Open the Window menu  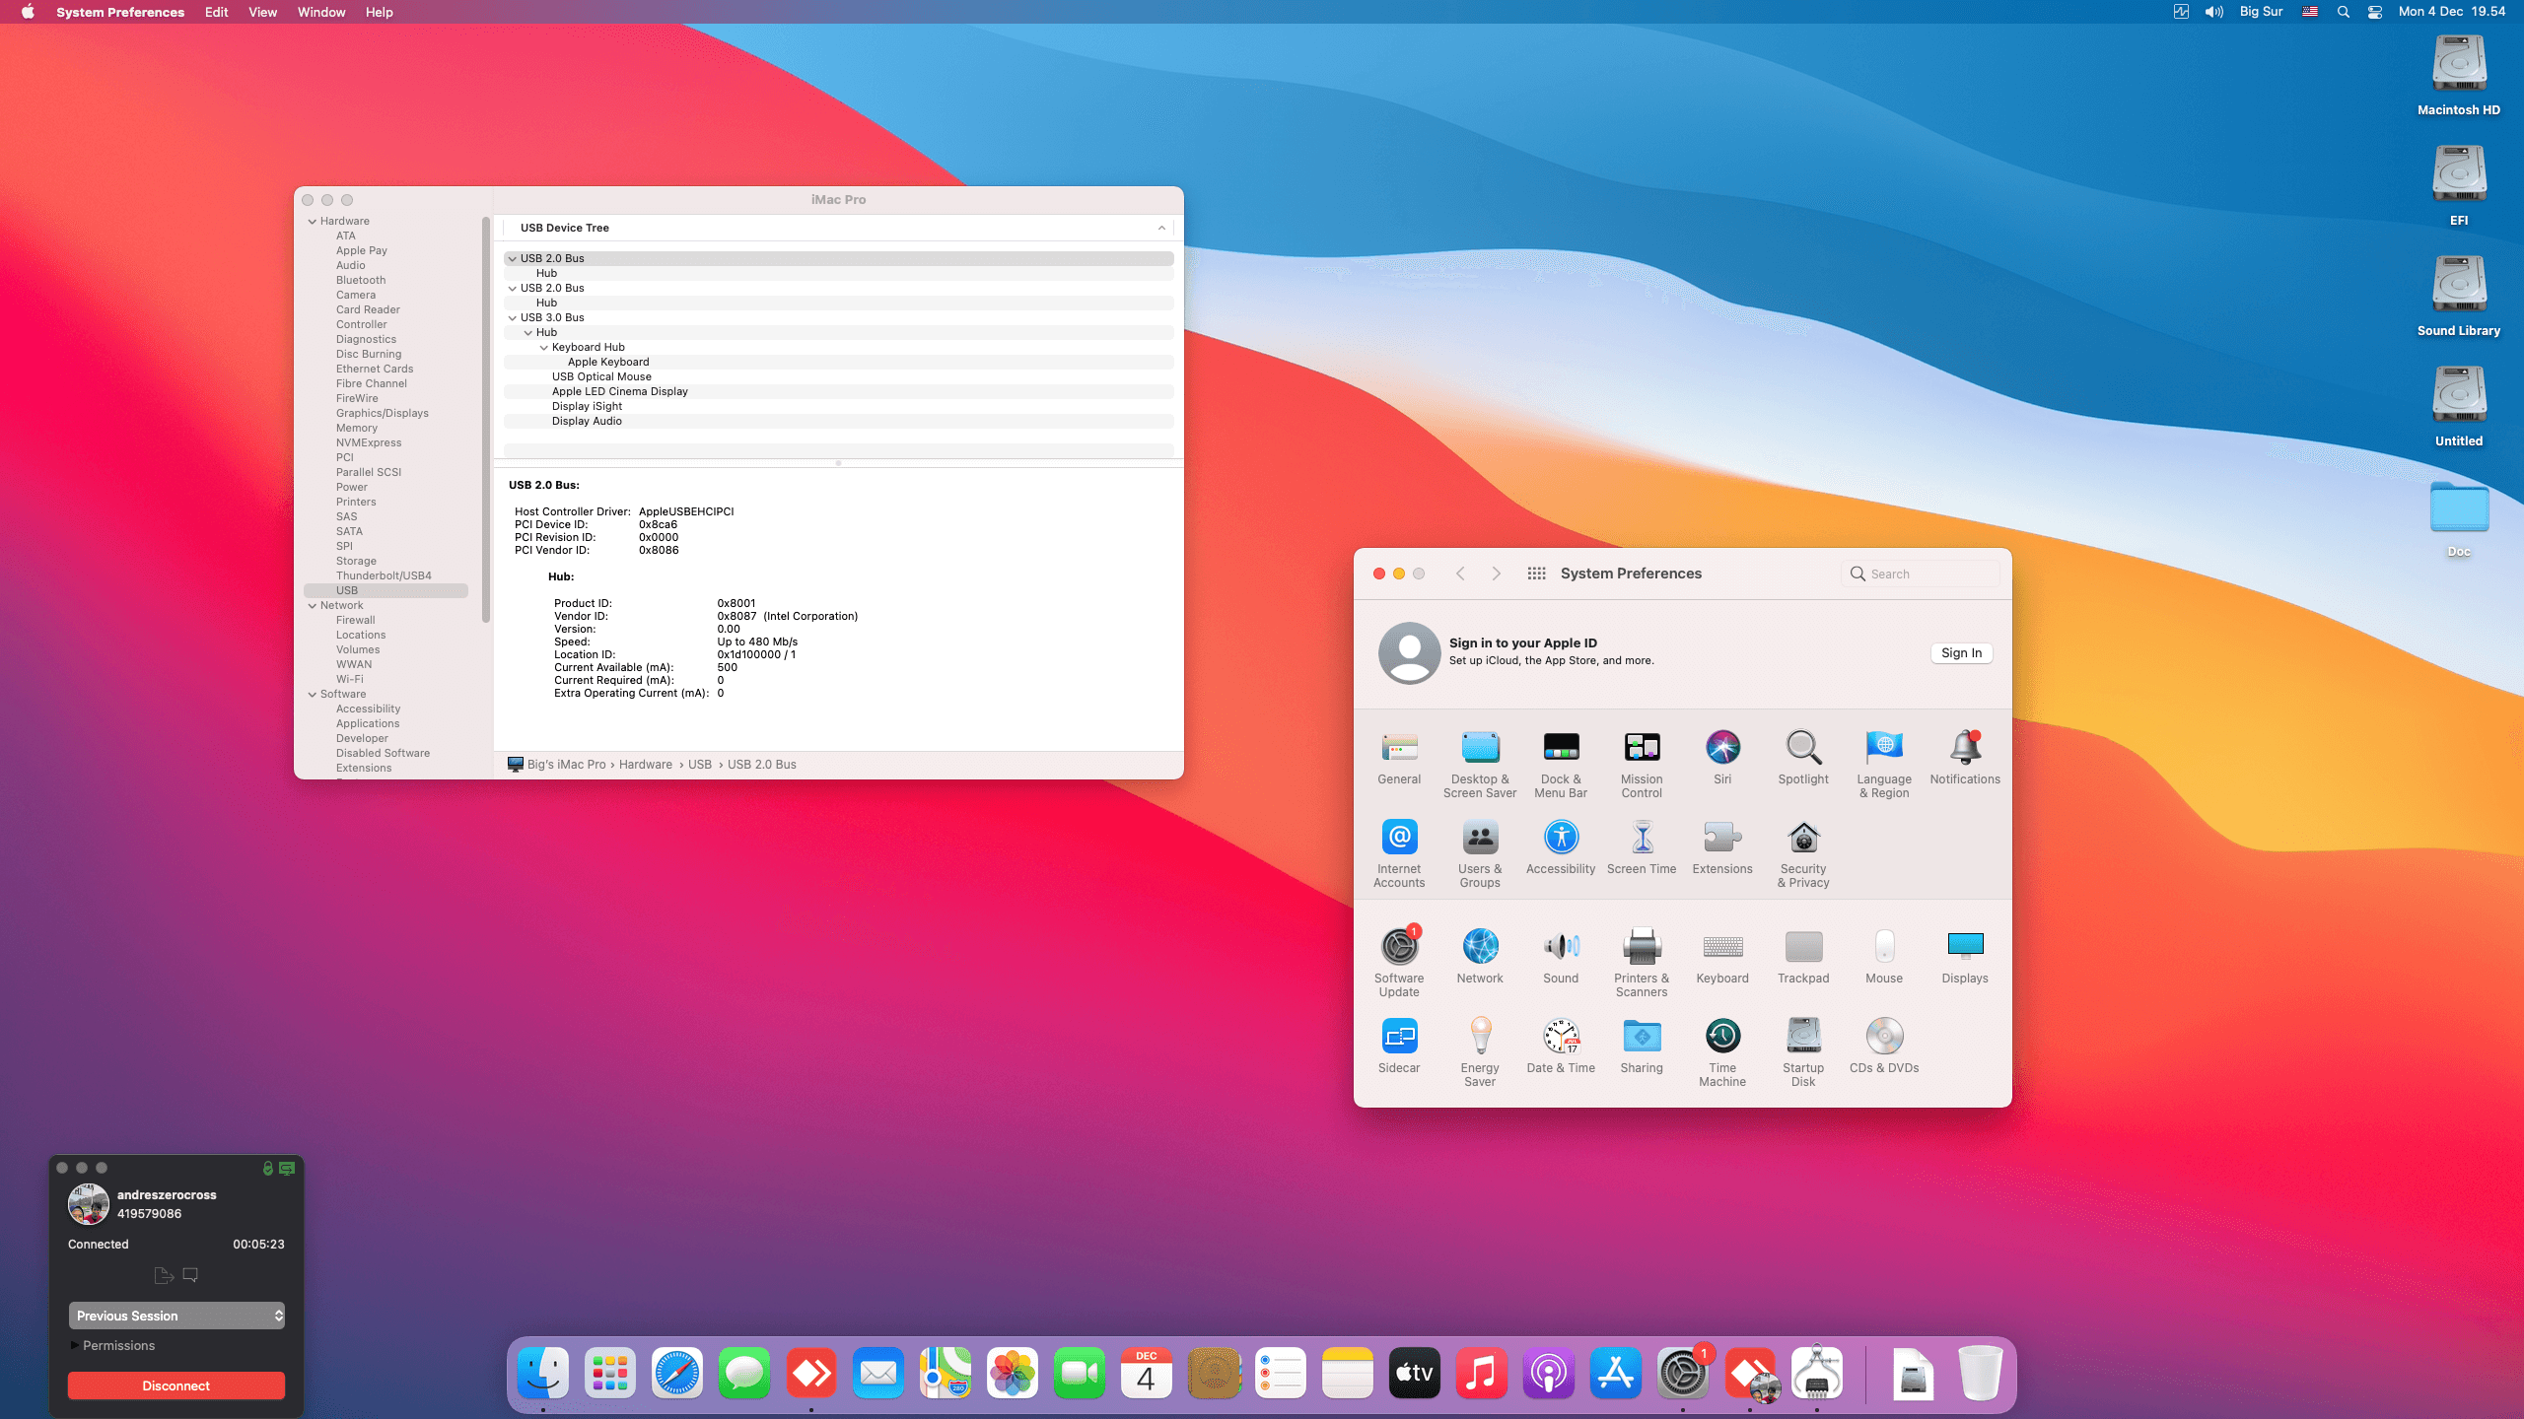tap(321, 12)
